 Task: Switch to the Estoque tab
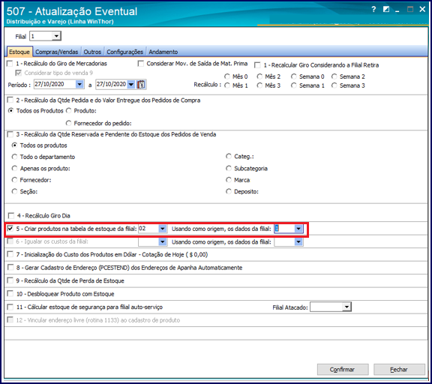[19, 52]
